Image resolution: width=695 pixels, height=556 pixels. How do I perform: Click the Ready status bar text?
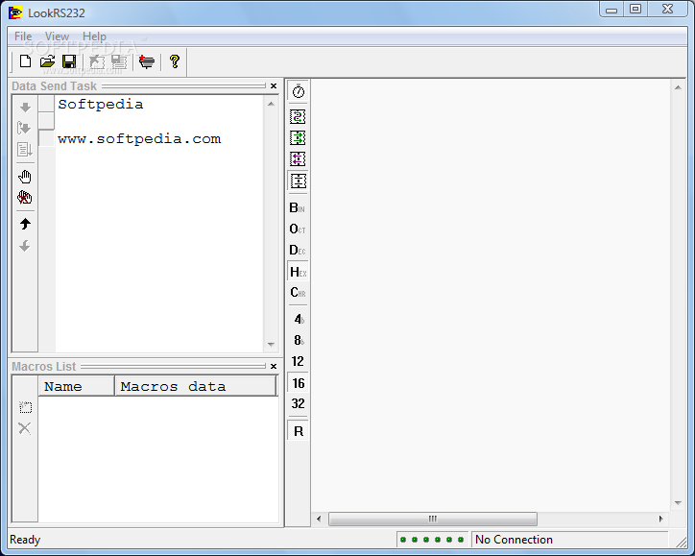[25, 540]
